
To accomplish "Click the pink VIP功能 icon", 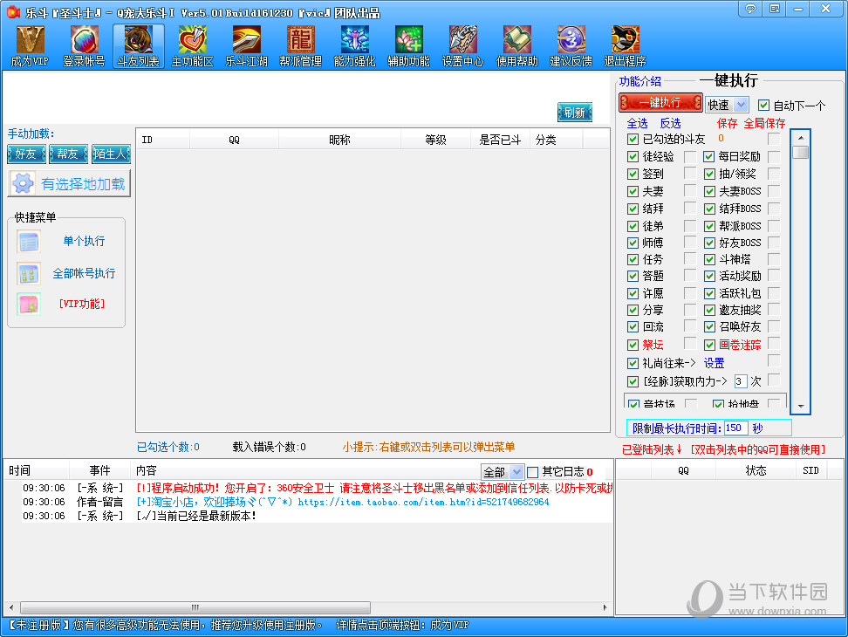I will pos(29,304).
